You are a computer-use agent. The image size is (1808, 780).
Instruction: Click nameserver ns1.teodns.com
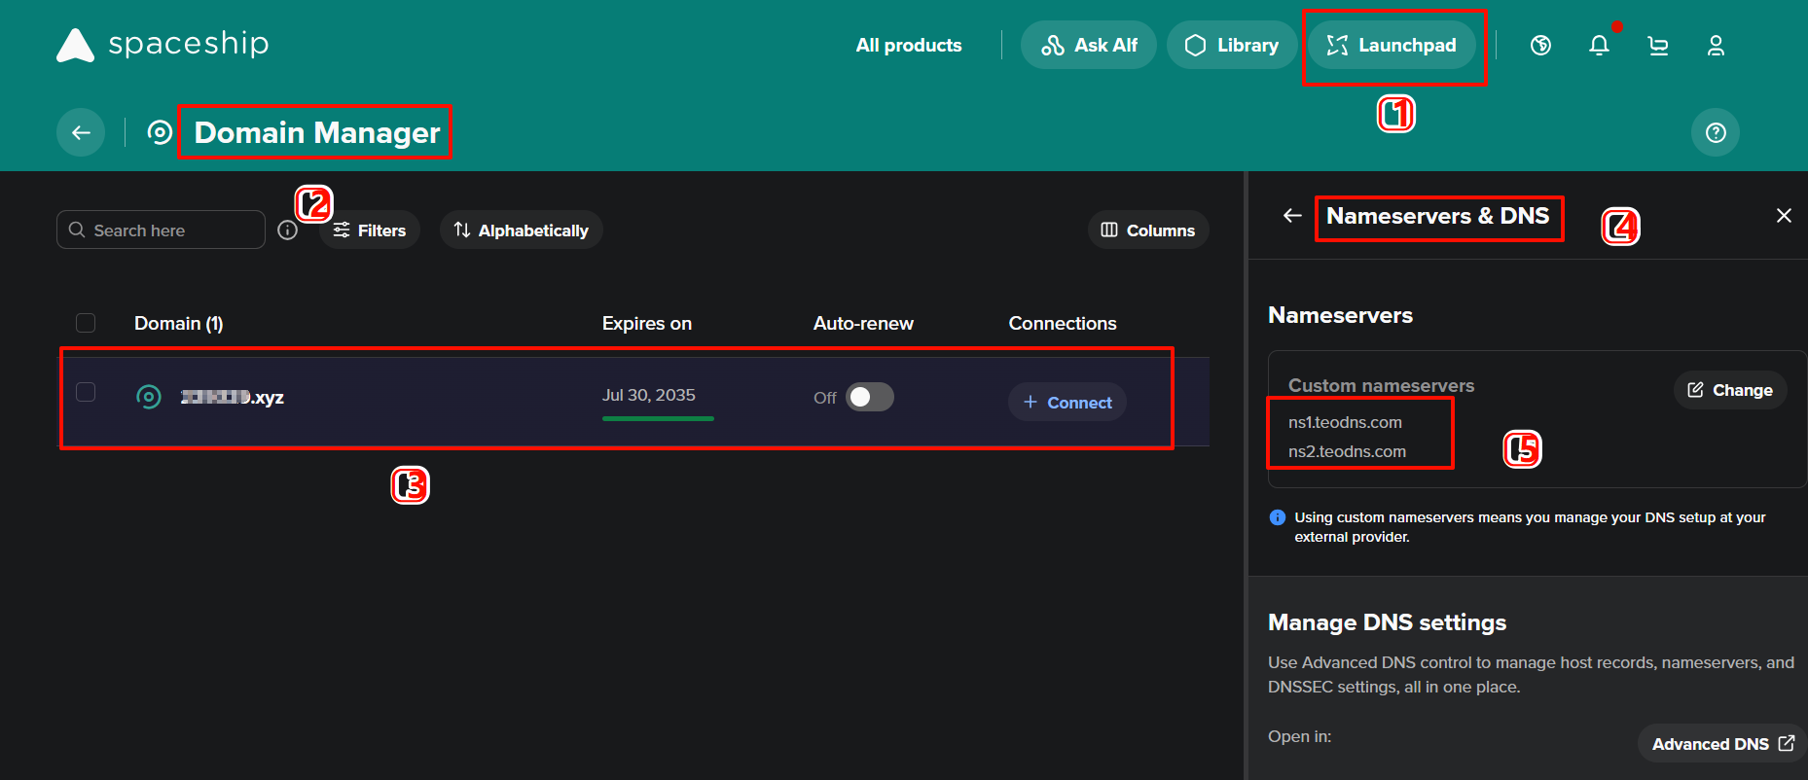click(1345, 422)
